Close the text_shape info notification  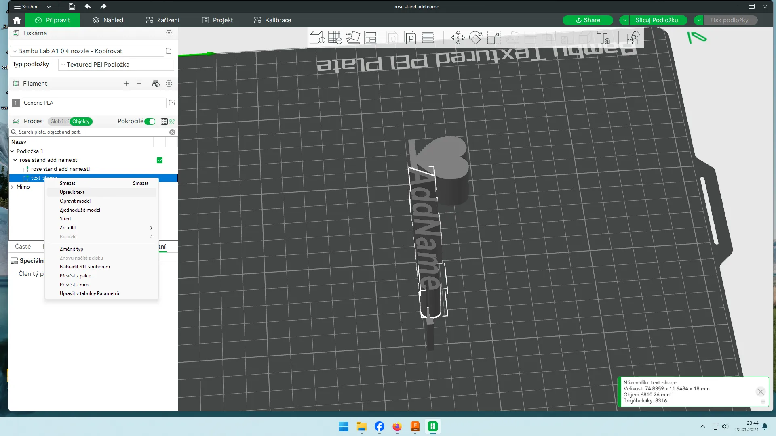point(761,392)
